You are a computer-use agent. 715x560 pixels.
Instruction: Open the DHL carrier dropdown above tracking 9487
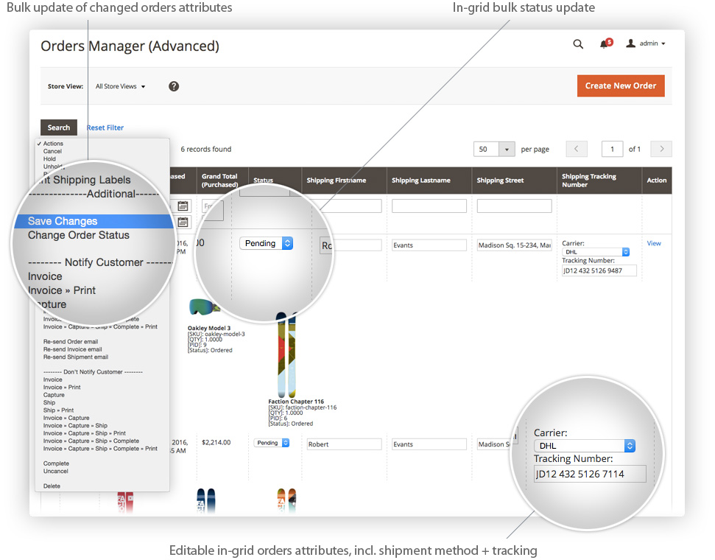(596, 252)
